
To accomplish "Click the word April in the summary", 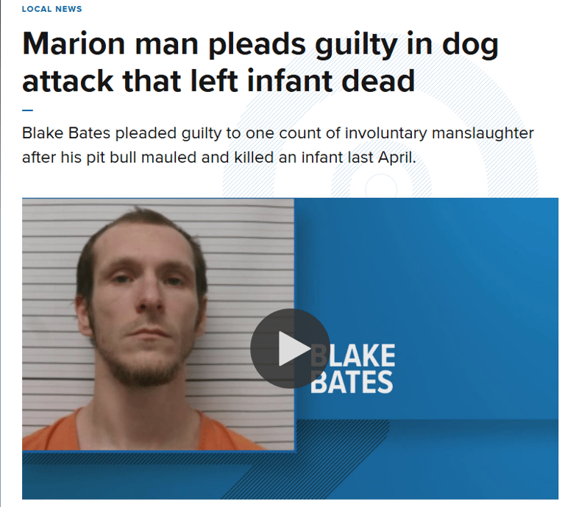I will 397,157.
